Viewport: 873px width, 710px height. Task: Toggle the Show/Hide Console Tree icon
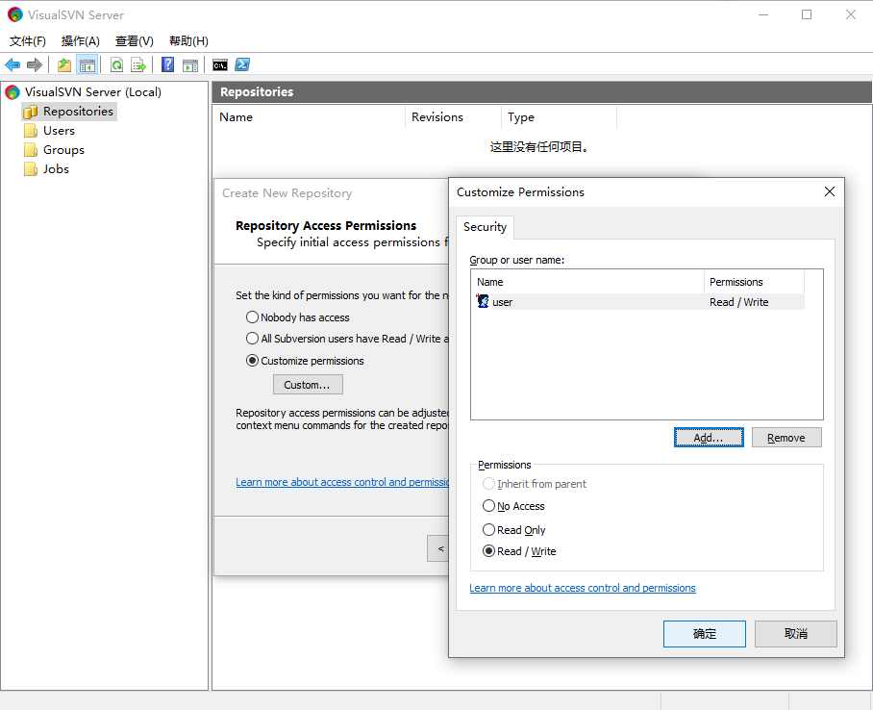click(87, 65)
